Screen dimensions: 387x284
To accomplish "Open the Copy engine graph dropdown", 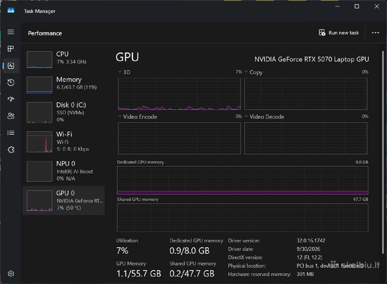I will pyautogui.click(x=246, y=72).
